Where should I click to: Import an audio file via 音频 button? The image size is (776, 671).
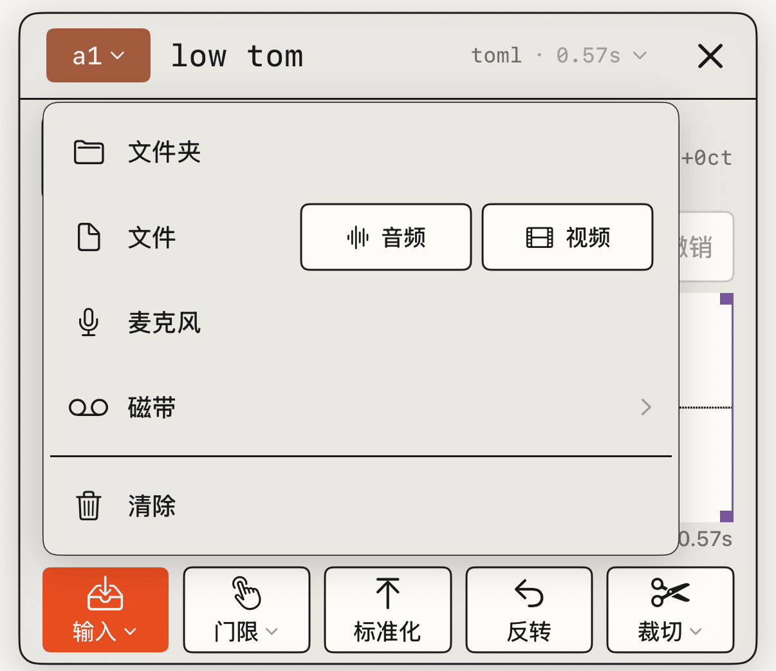point(386,237)
